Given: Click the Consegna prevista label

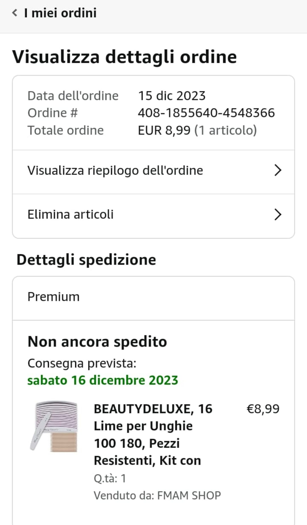Looking at the screenshot, I should 82,363.
